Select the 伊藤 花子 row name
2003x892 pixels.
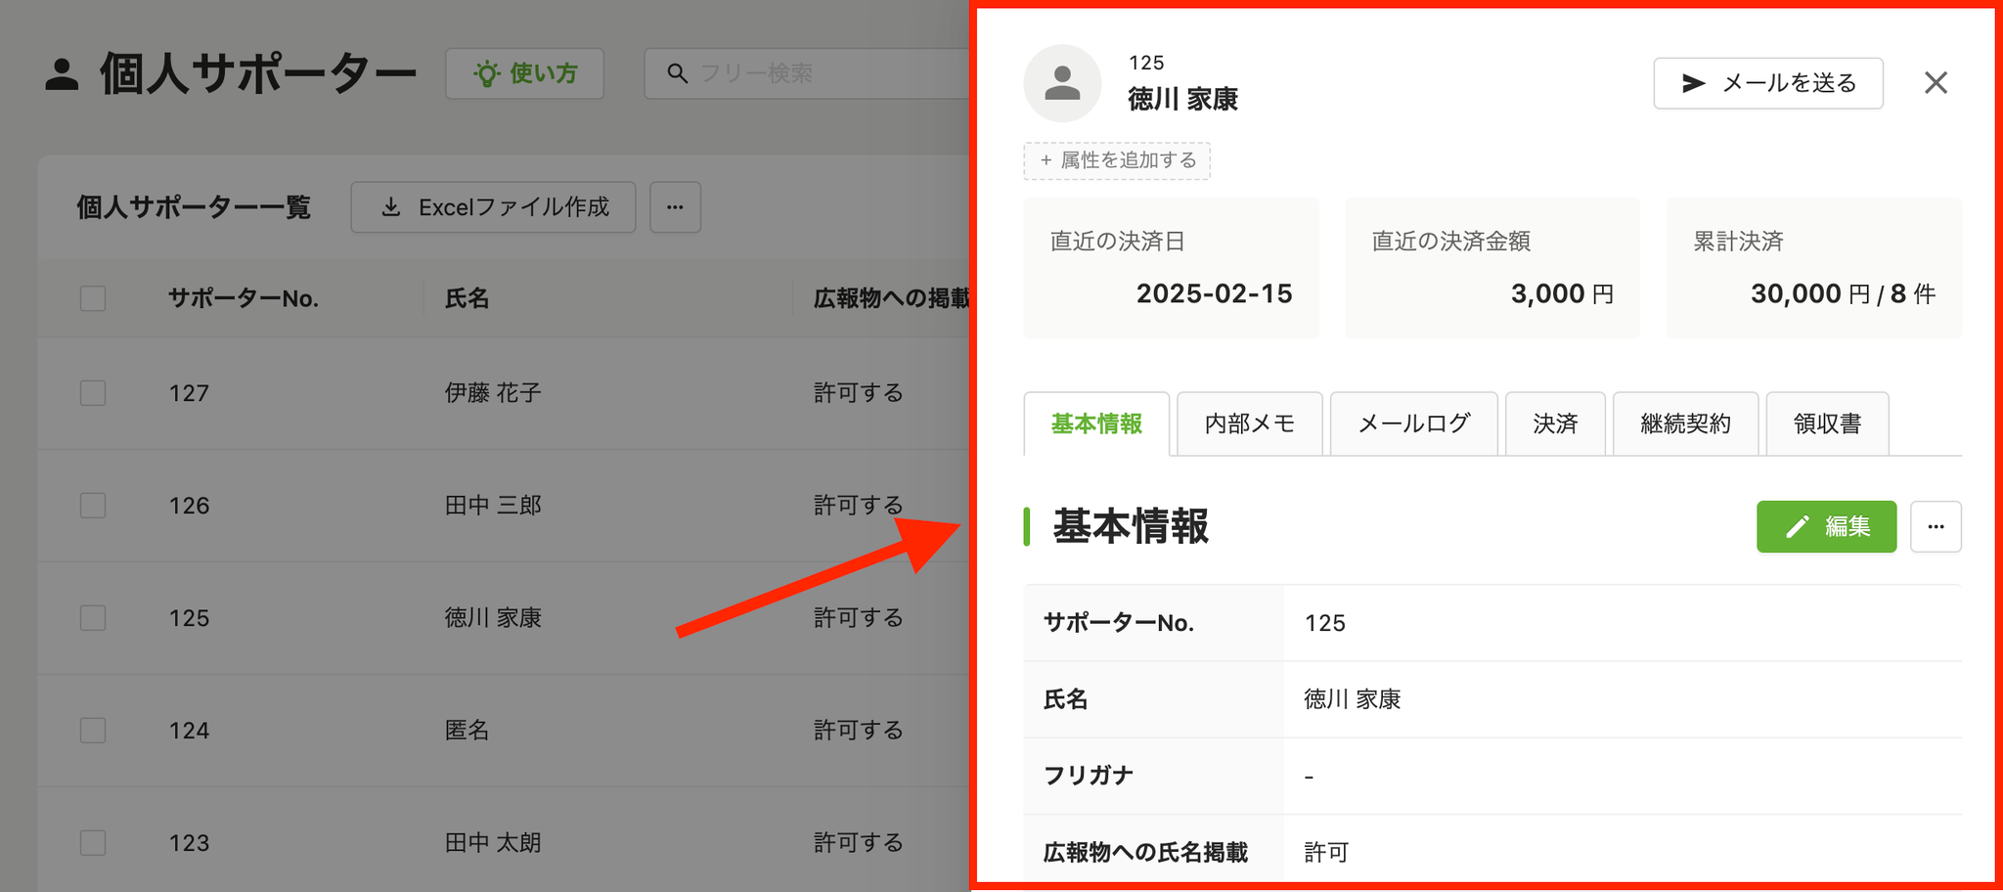tap(493, 393)
